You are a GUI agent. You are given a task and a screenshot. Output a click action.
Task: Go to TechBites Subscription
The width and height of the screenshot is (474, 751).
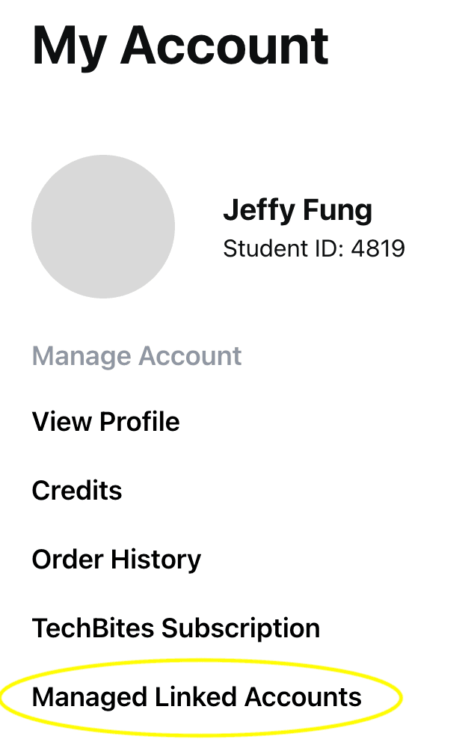click(x=176, y=628)
